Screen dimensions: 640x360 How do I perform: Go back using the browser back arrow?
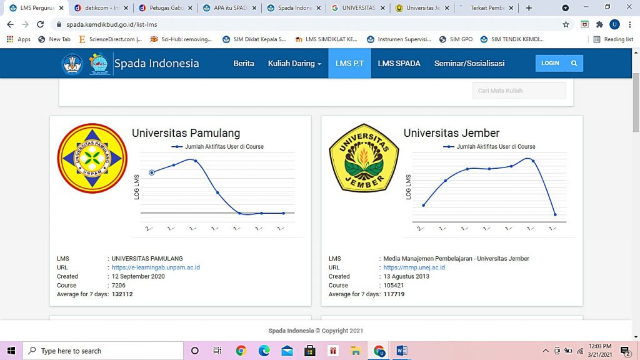point(10,24)
